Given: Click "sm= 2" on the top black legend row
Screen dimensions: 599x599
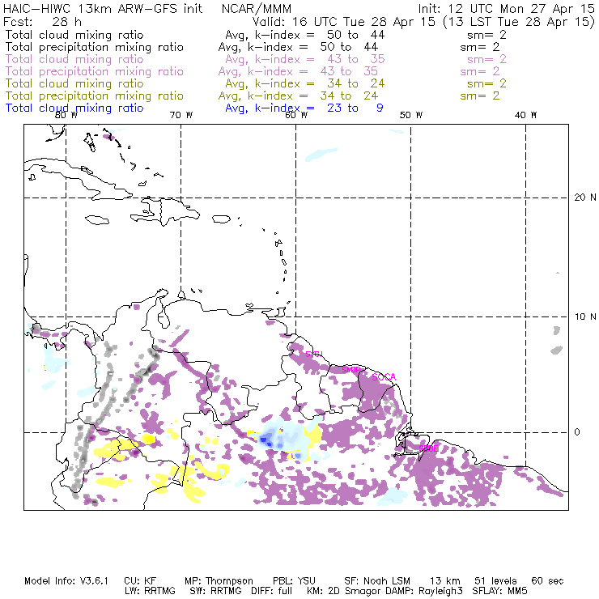Looking at the screenshot, I should tap(486, 35).
